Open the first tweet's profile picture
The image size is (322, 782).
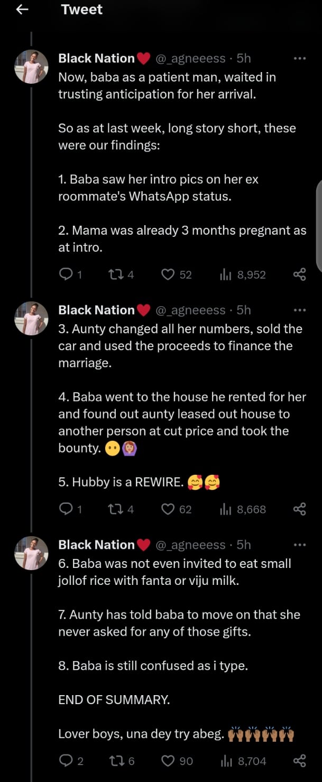[x=31, y=67]
